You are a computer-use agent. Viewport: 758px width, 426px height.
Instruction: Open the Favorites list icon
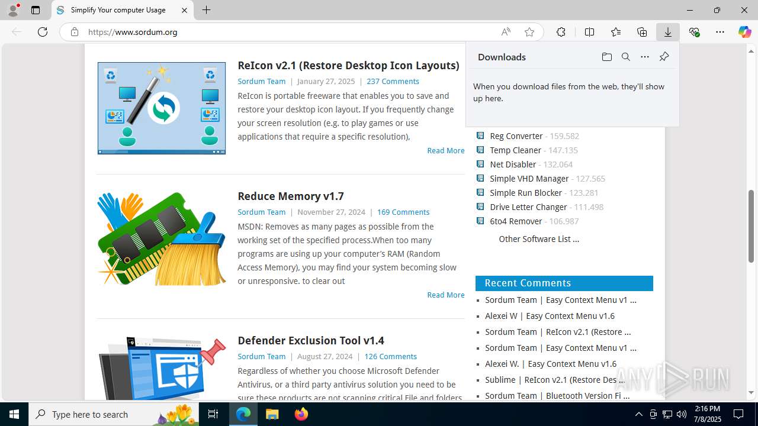point(616,32)
